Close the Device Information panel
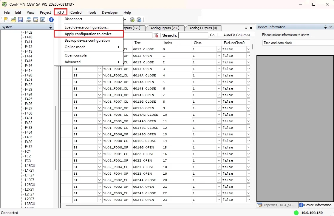This screenshot has width=334, height=216. (330, 27)
